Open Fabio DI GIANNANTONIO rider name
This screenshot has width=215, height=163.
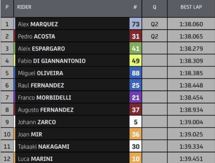click(52, 61)
